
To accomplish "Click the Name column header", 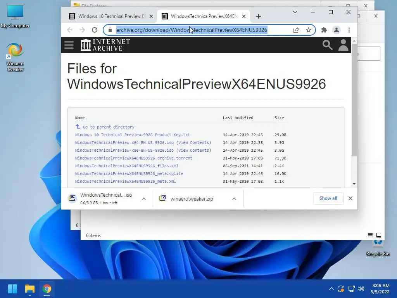I will click(x=80, y=118).
